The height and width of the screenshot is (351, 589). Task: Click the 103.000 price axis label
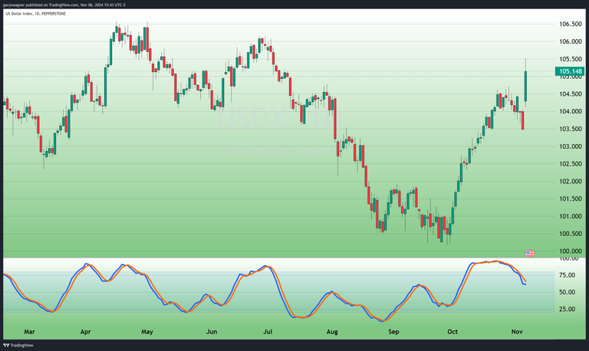click(x=568, y=146)
